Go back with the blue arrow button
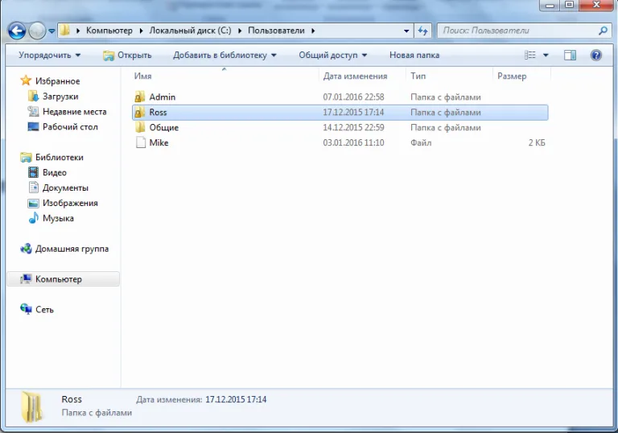The height and width of the screenshot is (433, 618). (17, 31)
